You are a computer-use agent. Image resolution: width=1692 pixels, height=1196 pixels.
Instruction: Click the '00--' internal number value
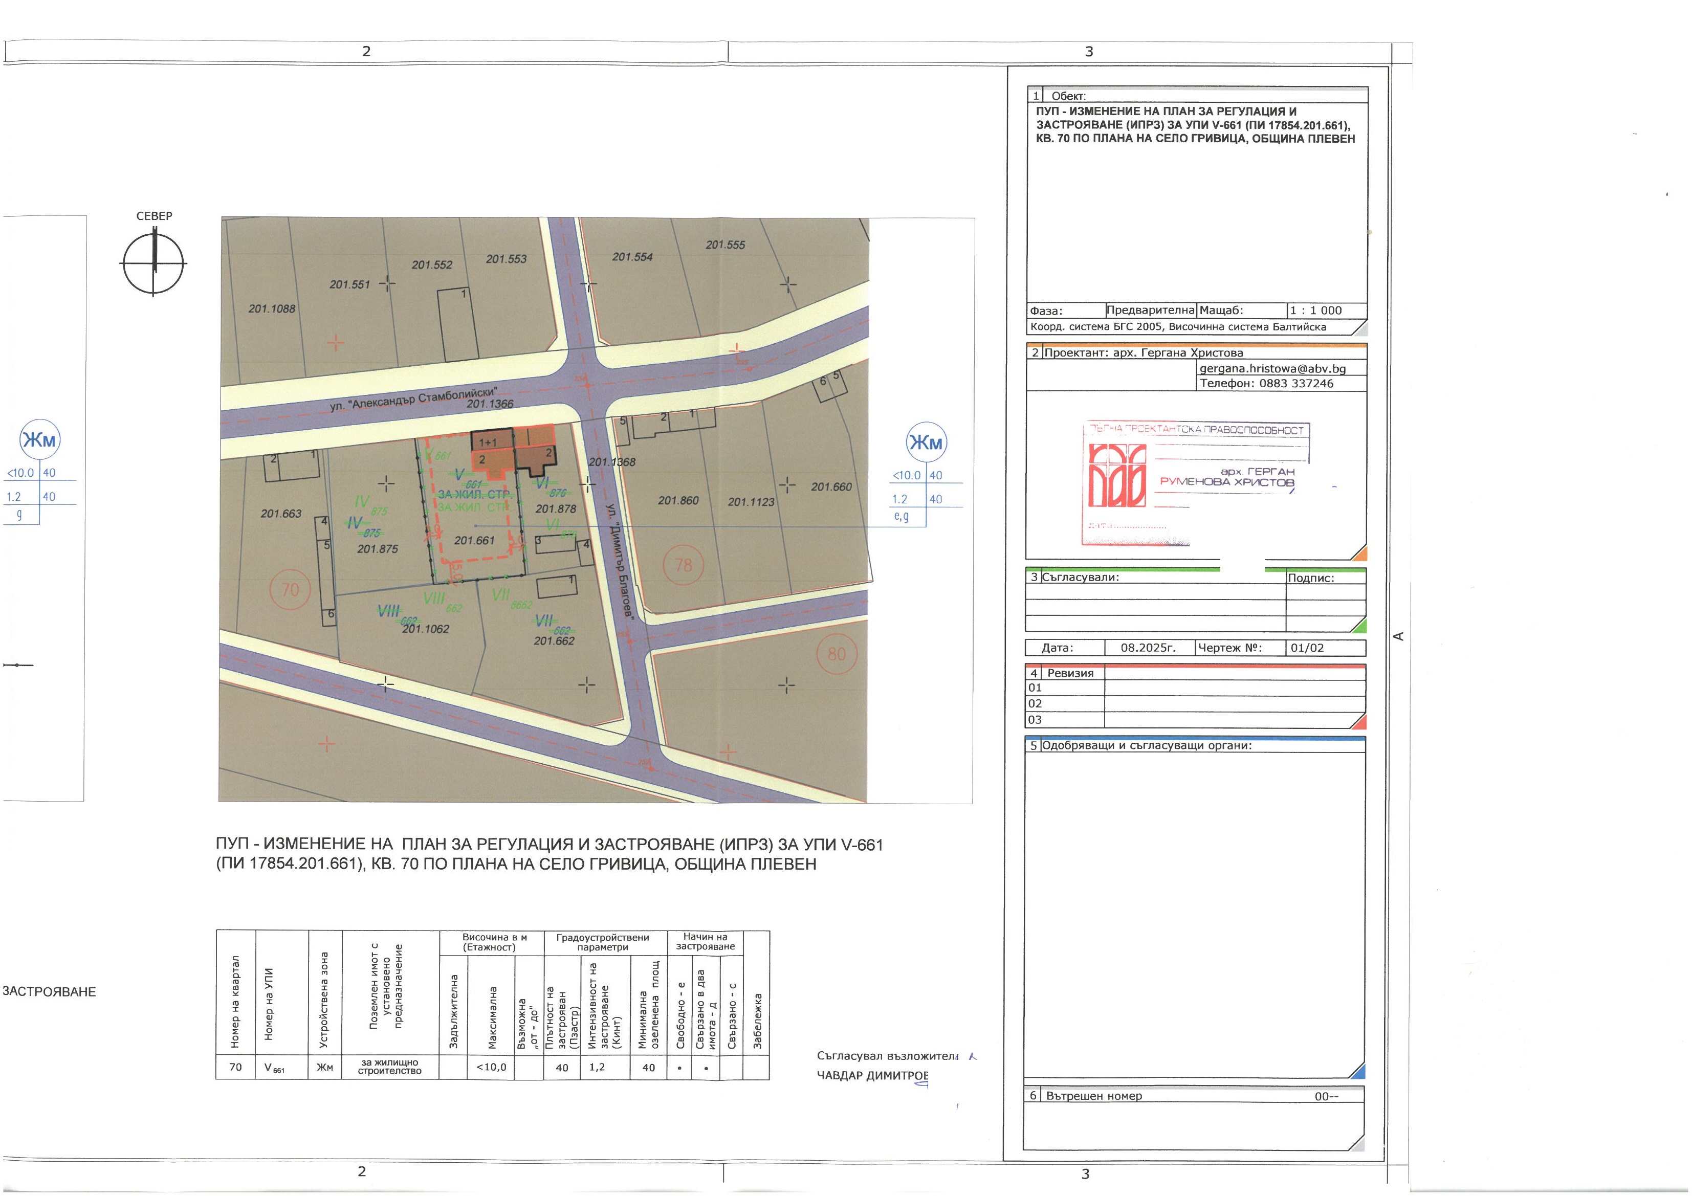[x=1327, y=1097]
